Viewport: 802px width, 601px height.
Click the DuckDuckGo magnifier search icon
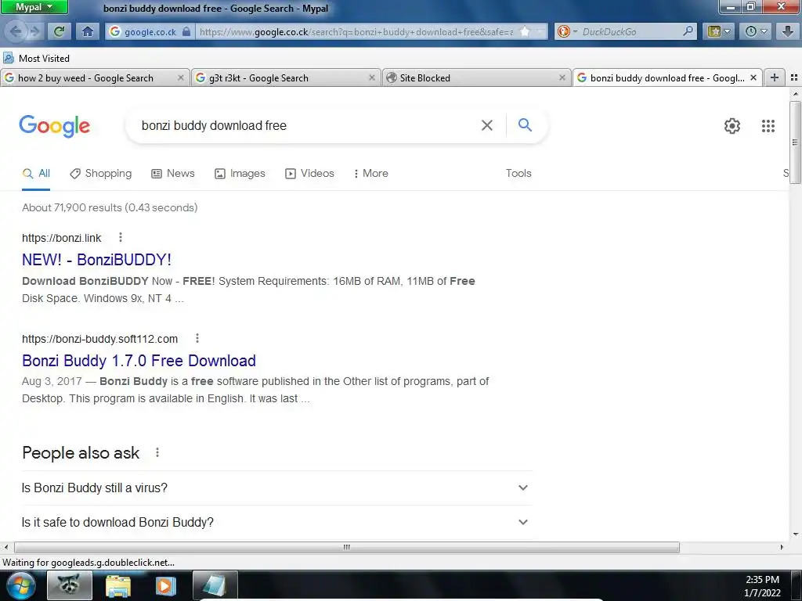tap(688, 31)
